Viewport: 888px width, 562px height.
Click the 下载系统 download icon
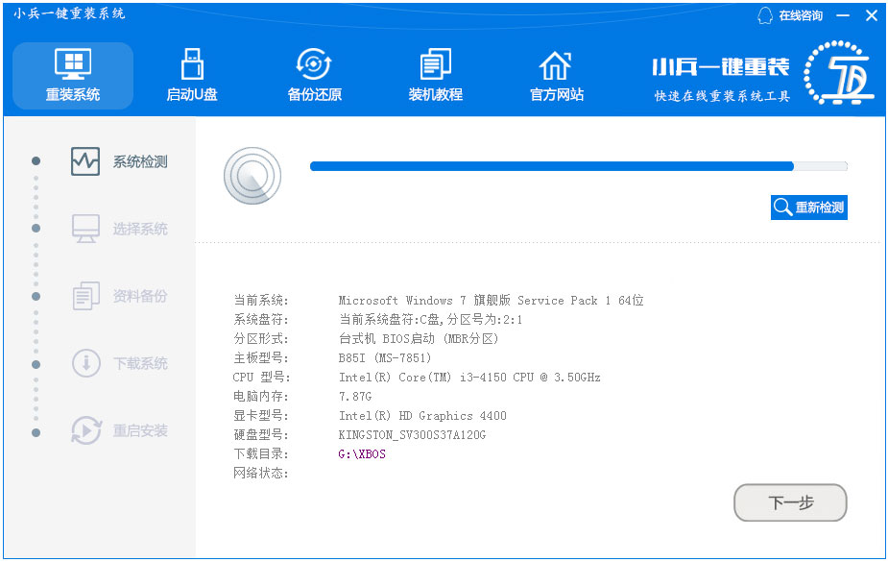coord(84,363)
